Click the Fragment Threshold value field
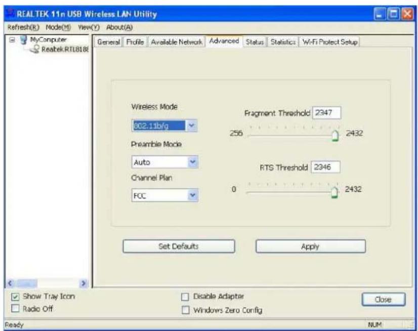Image resolution: width=418 pixels, height=331 pixels. pyautogui.click(x=326, y=112)
